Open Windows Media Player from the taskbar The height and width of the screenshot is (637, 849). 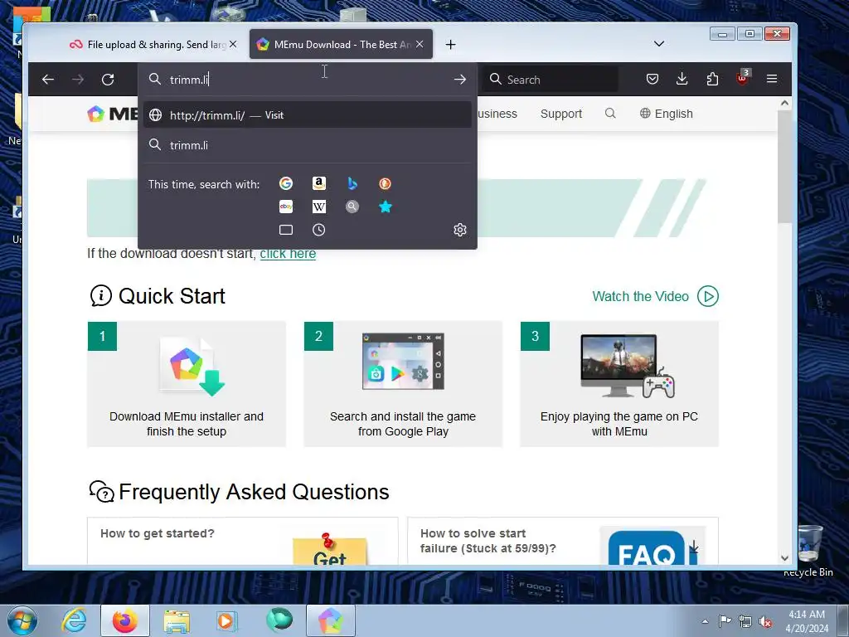pyautogui.click(x=226, y=620)
